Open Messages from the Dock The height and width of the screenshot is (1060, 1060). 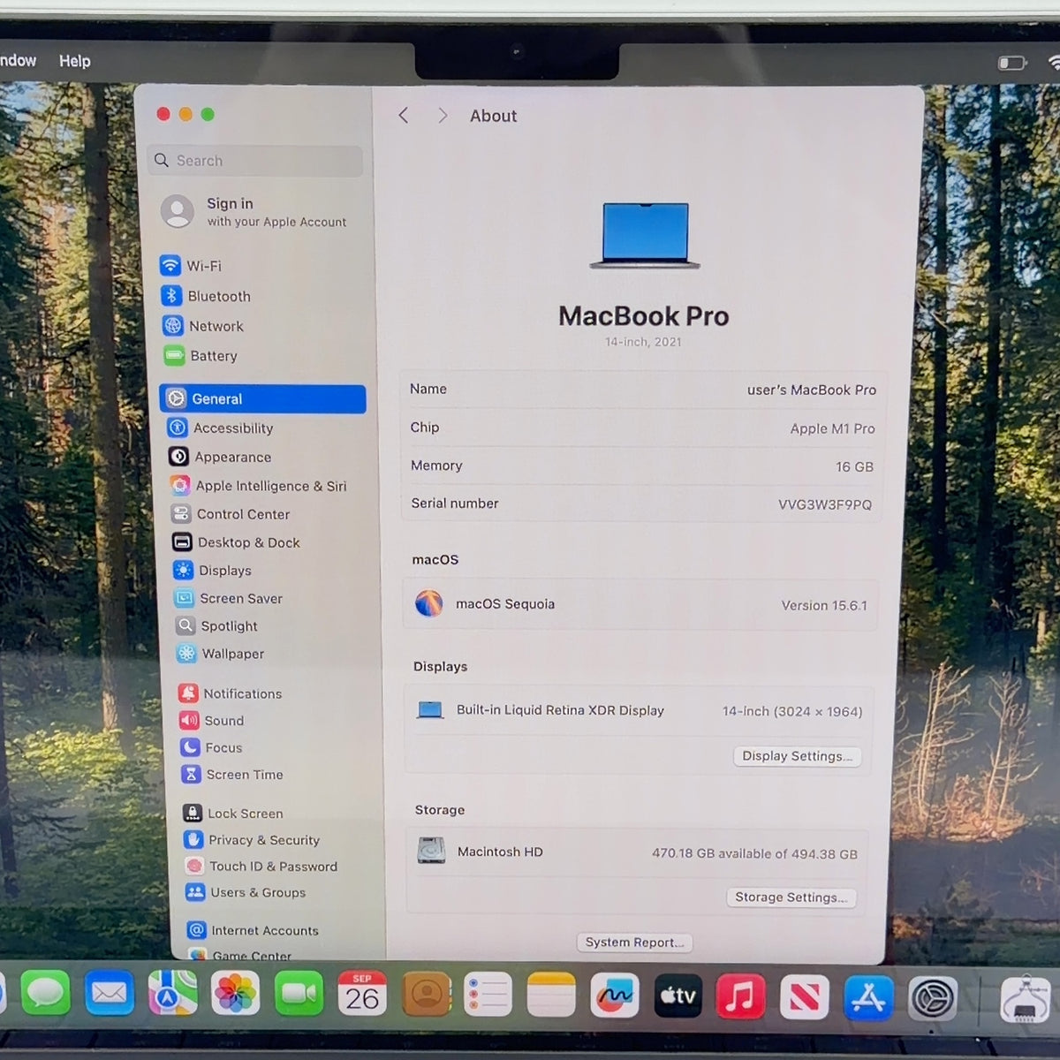(x=45, y=994)
